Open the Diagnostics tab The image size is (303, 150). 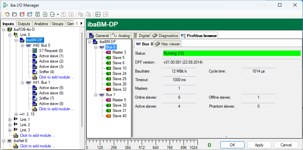click(165, 35)
